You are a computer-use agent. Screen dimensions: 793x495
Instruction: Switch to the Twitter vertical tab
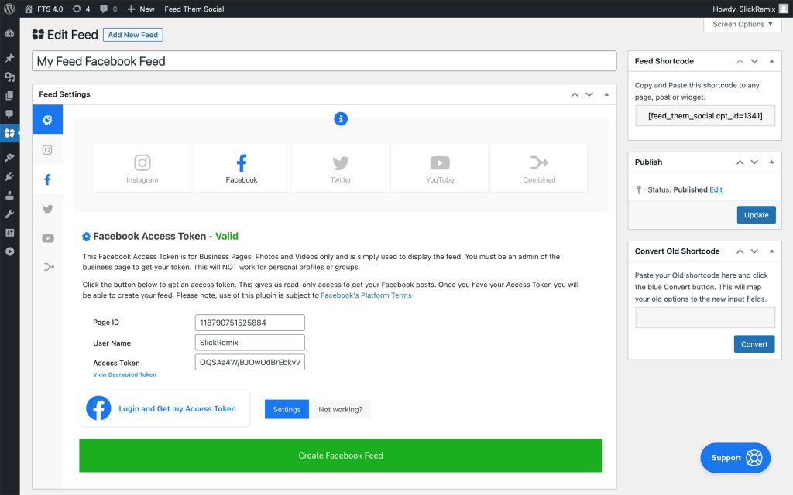[47, 209]
